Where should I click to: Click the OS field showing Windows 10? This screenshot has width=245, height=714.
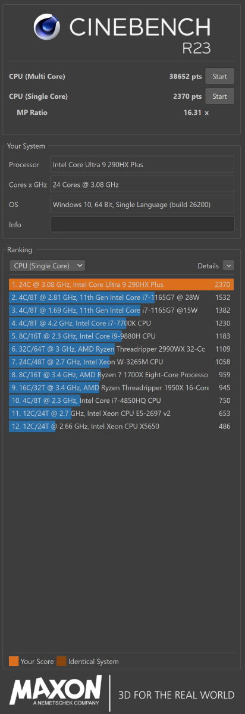[x=142, y=205]
